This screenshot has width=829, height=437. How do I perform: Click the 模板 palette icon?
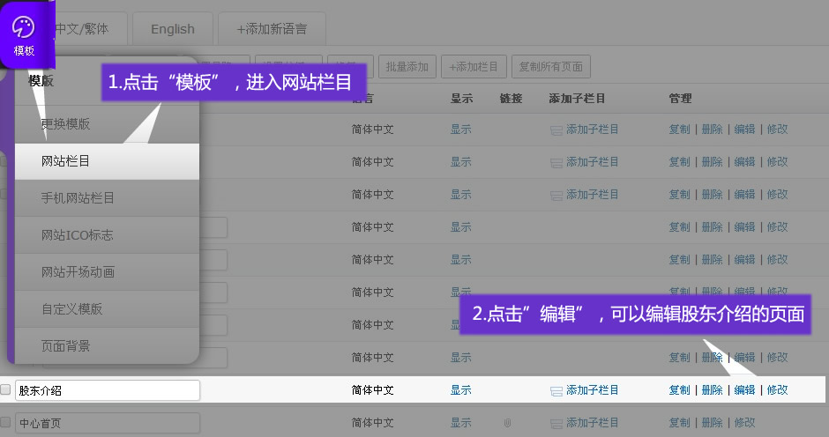(24, 27)
